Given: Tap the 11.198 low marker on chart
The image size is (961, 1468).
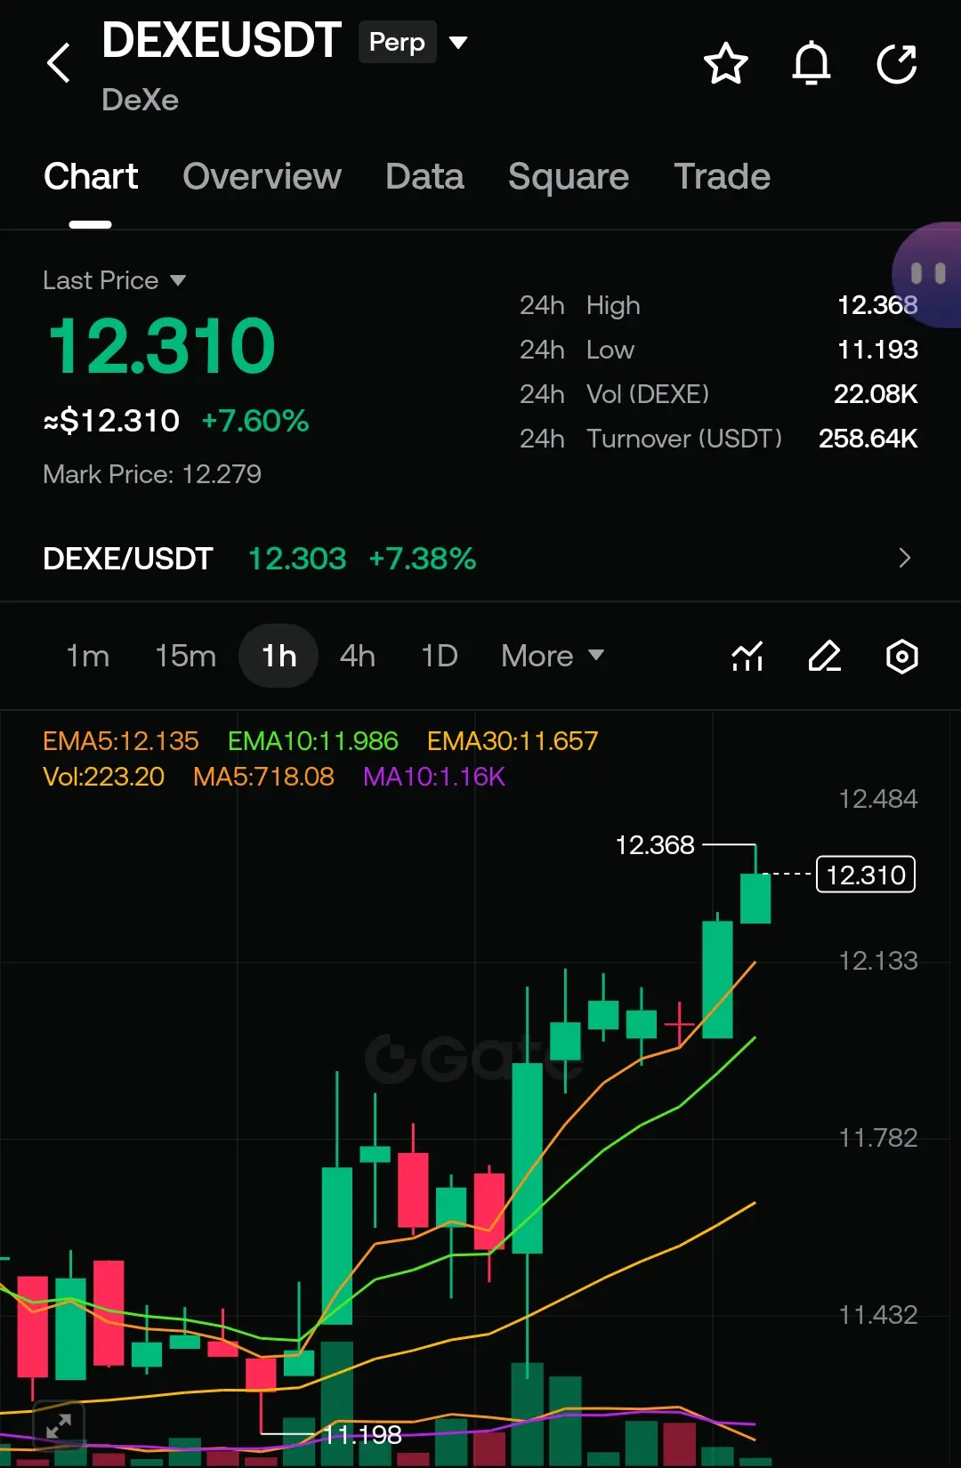Looking at the screenshot, I should [x=362, y=1434].
